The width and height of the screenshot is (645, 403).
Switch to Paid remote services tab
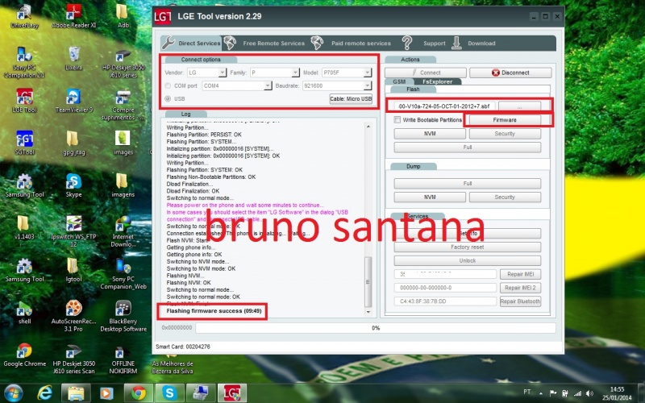(x=351, y=43)
